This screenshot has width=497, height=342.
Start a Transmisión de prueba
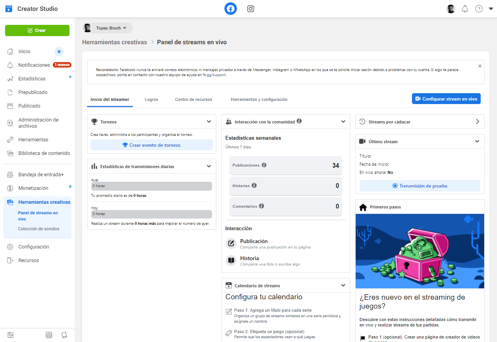[x=420, y=186]
